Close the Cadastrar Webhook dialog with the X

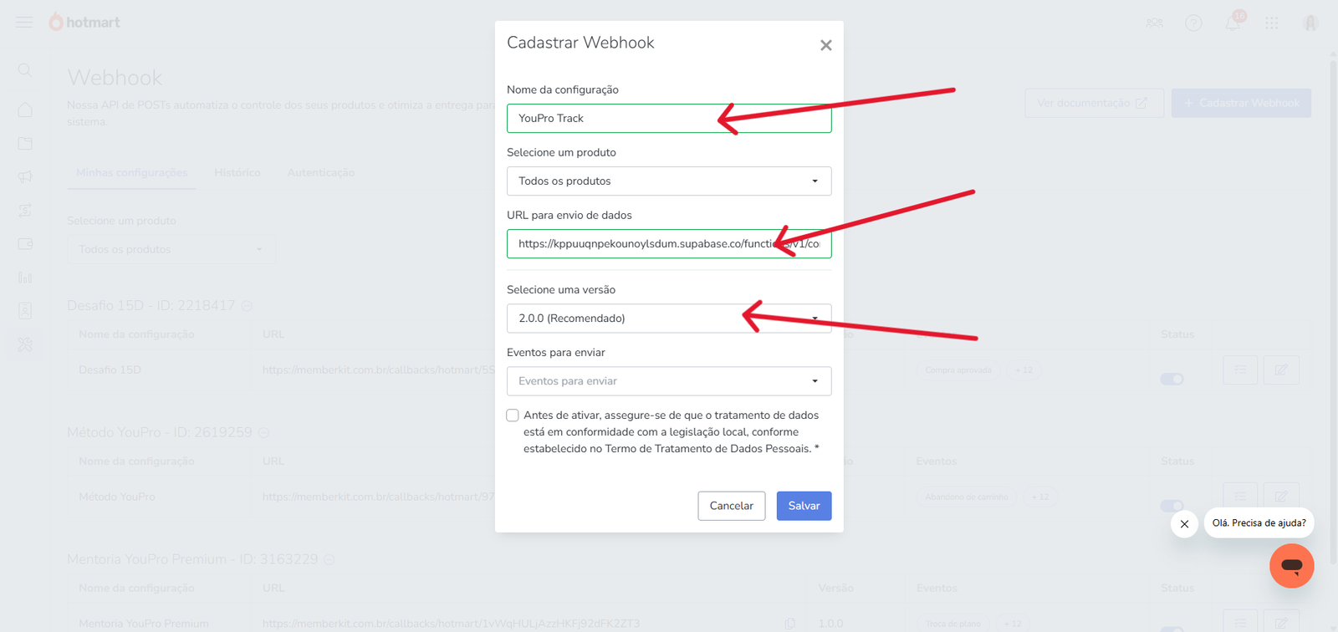click(x=825, y=45)
